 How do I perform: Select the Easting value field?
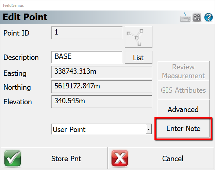point(101,72)
